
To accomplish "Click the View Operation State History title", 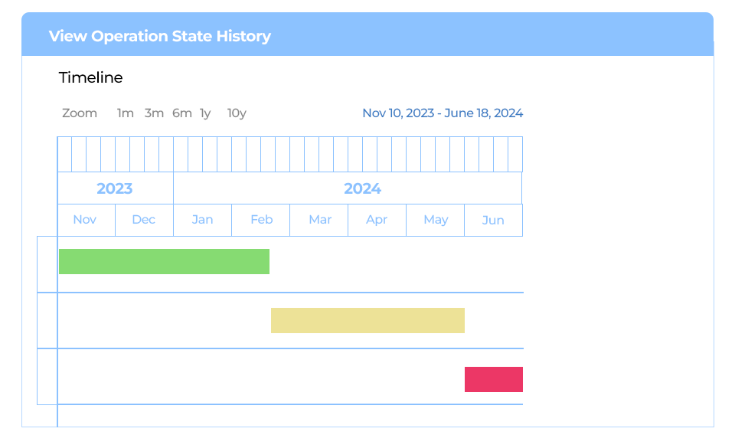I will click(x=159, y=36).
